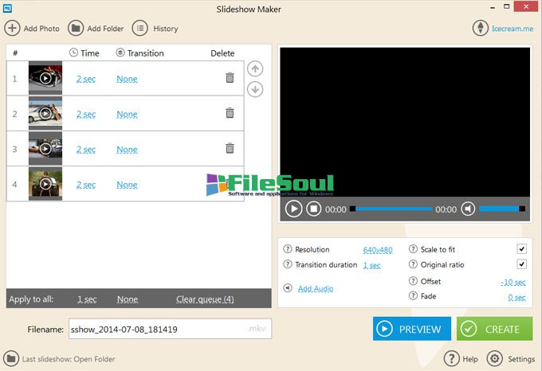This screenshot has width=542, height=371.
Task: Click the green CREATE button
Action: tap(494, 329)
